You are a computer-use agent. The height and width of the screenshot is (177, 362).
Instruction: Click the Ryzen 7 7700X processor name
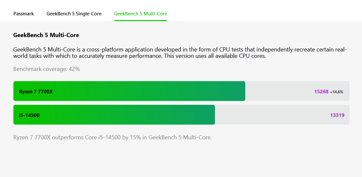tap(36, 92)
